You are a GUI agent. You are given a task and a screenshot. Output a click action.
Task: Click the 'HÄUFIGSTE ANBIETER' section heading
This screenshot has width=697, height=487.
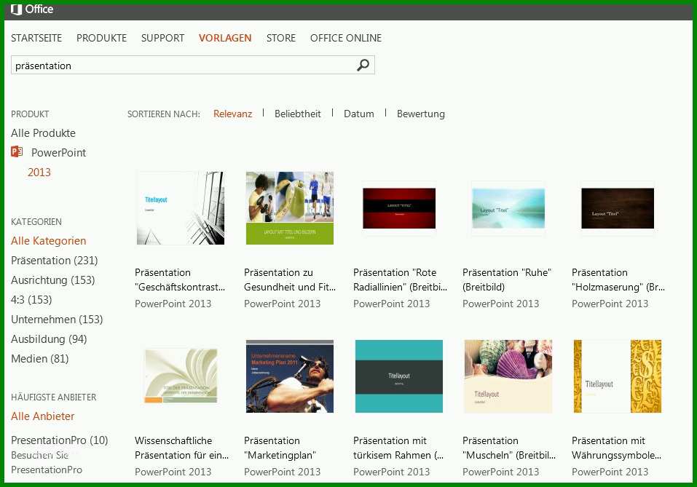54,397
